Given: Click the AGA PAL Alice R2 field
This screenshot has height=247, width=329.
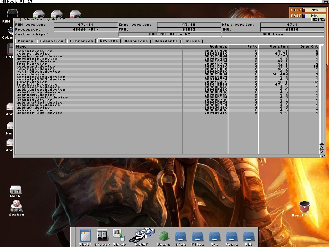Looking at the screenshot, I should click(170, 34).
